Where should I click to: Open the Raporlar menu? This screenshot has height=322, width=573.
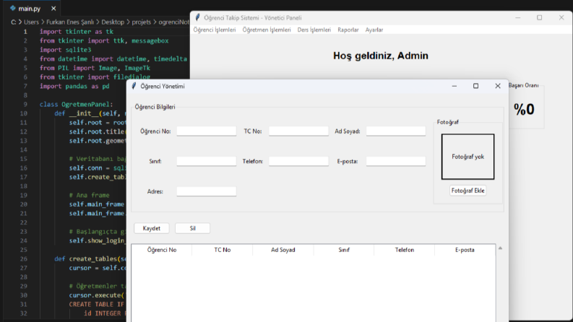pos(348,30)
